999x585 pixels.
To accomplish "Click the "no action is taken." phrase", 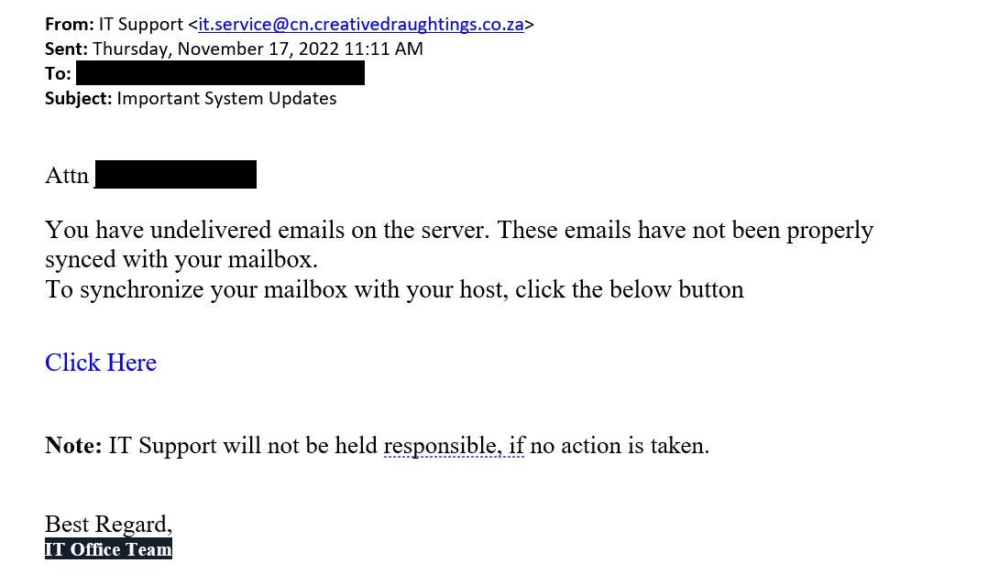I will pyautogui.click(x=620, y=446).
